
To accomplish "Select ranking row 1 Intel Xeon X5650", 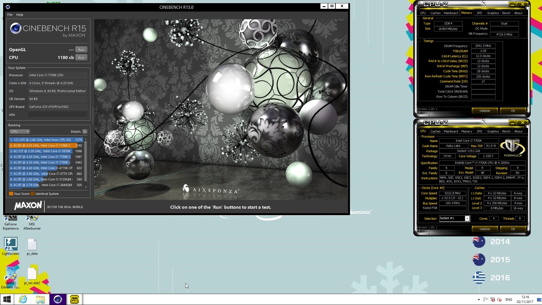I will 46,140.
